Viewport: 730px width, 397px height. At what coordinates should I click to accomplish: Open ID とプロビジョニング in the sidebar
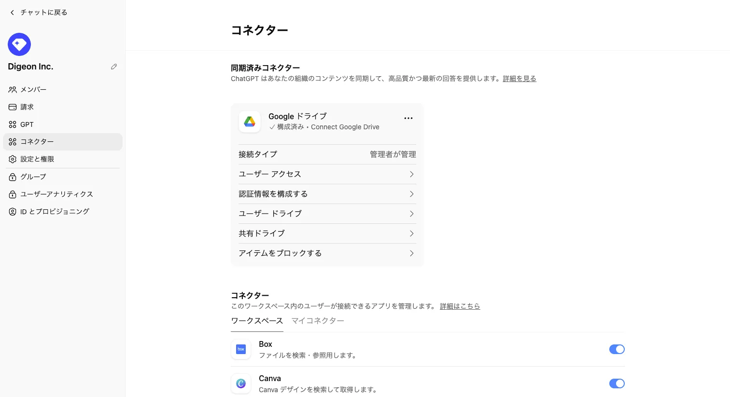(55, 211)
